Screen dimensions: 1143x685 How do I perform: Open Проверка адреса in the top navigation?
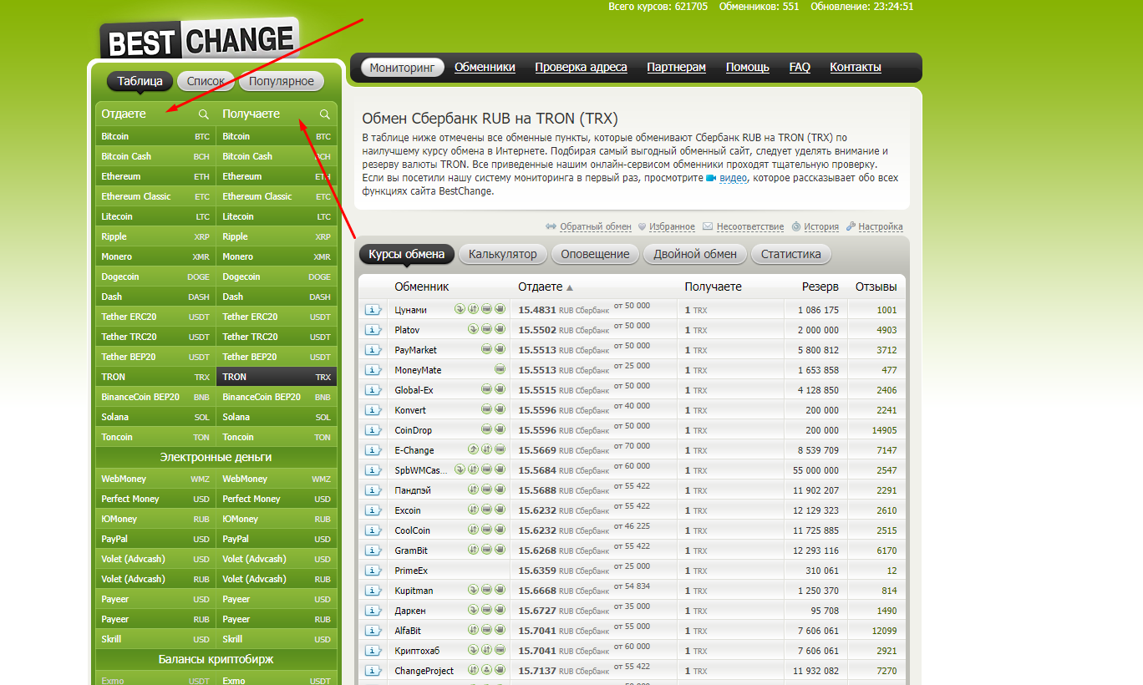(x=581, y=68)
